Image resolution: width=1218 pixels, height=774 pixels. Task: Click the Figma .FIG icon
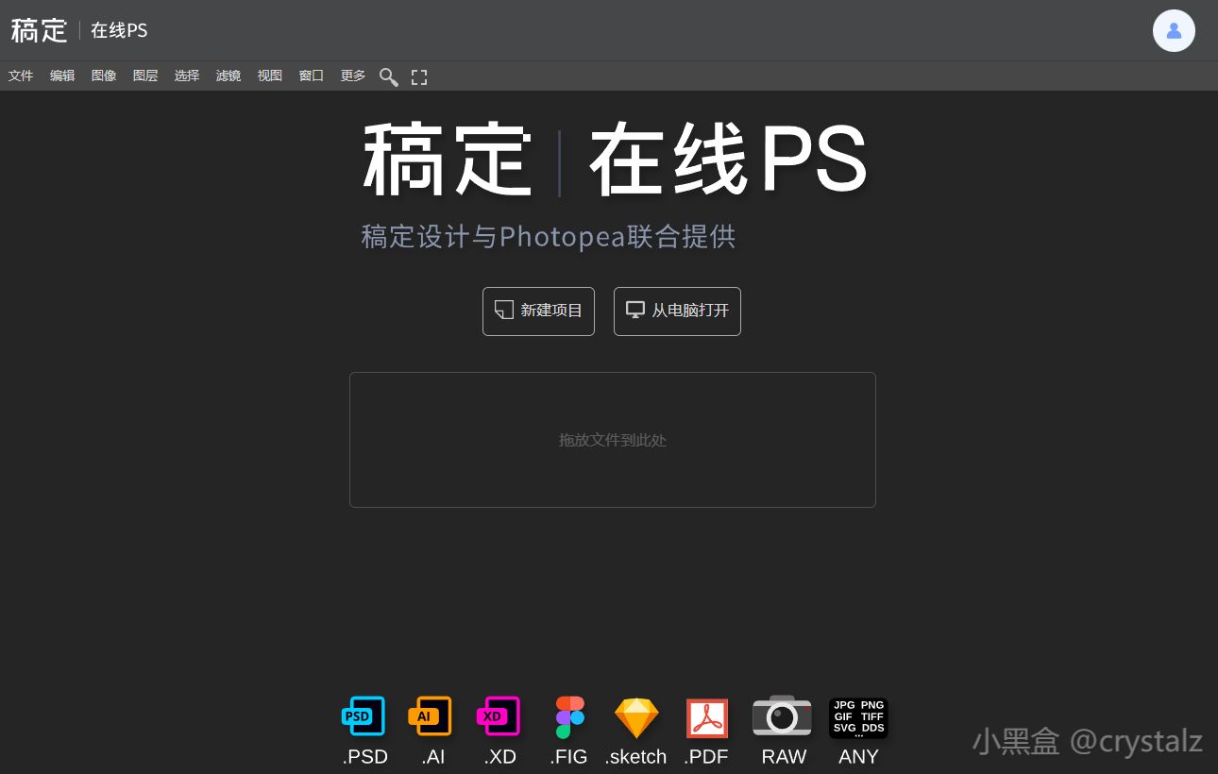(569, 717)
